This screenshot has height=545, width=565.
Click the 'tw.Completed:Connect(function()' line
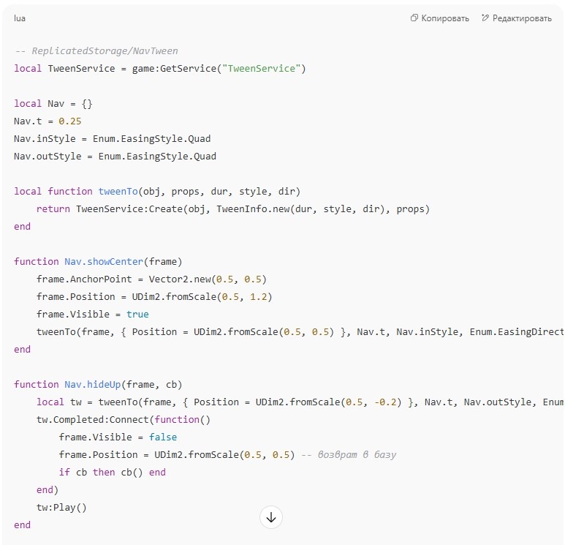tap(124, 420)
